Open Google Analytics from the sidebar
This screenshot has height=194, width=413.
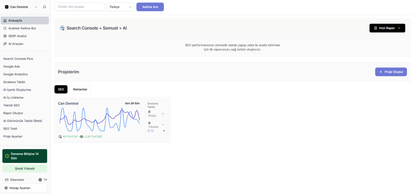pos(15,74)
